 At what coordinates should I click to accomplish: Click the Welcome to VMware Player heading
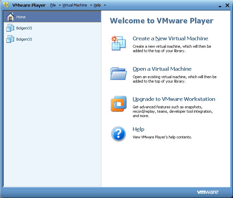click(x=161, y=21)
